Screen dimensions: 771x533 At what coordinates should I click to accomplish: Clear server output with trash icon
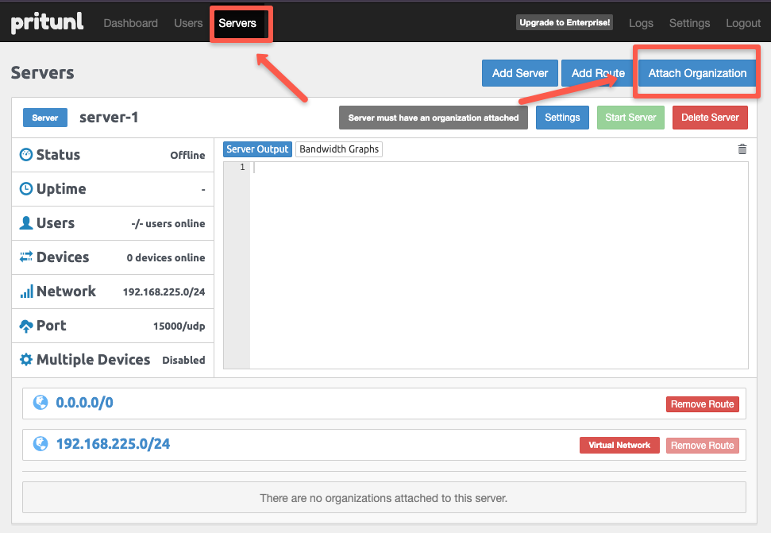tap(742, 149)
